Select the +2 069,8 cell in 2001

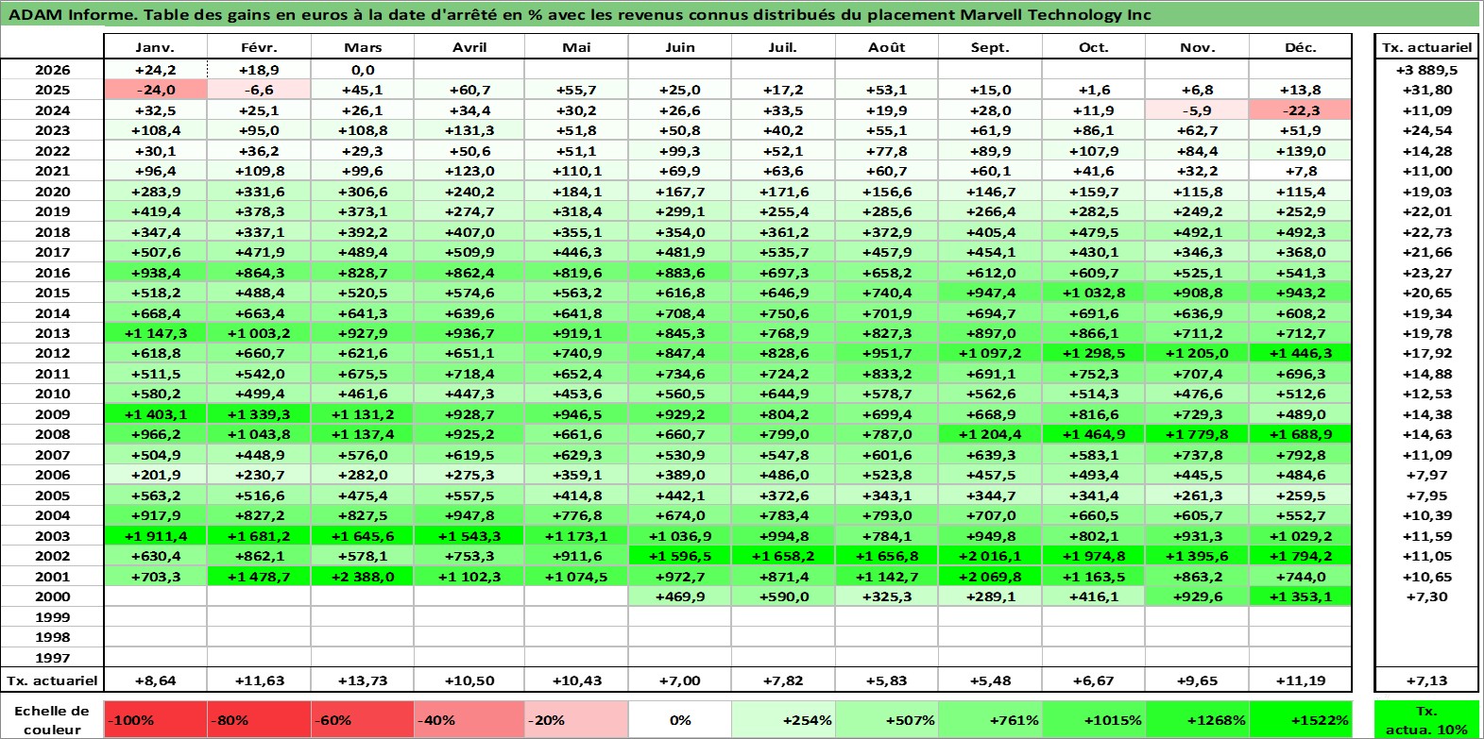pos(990,577)
